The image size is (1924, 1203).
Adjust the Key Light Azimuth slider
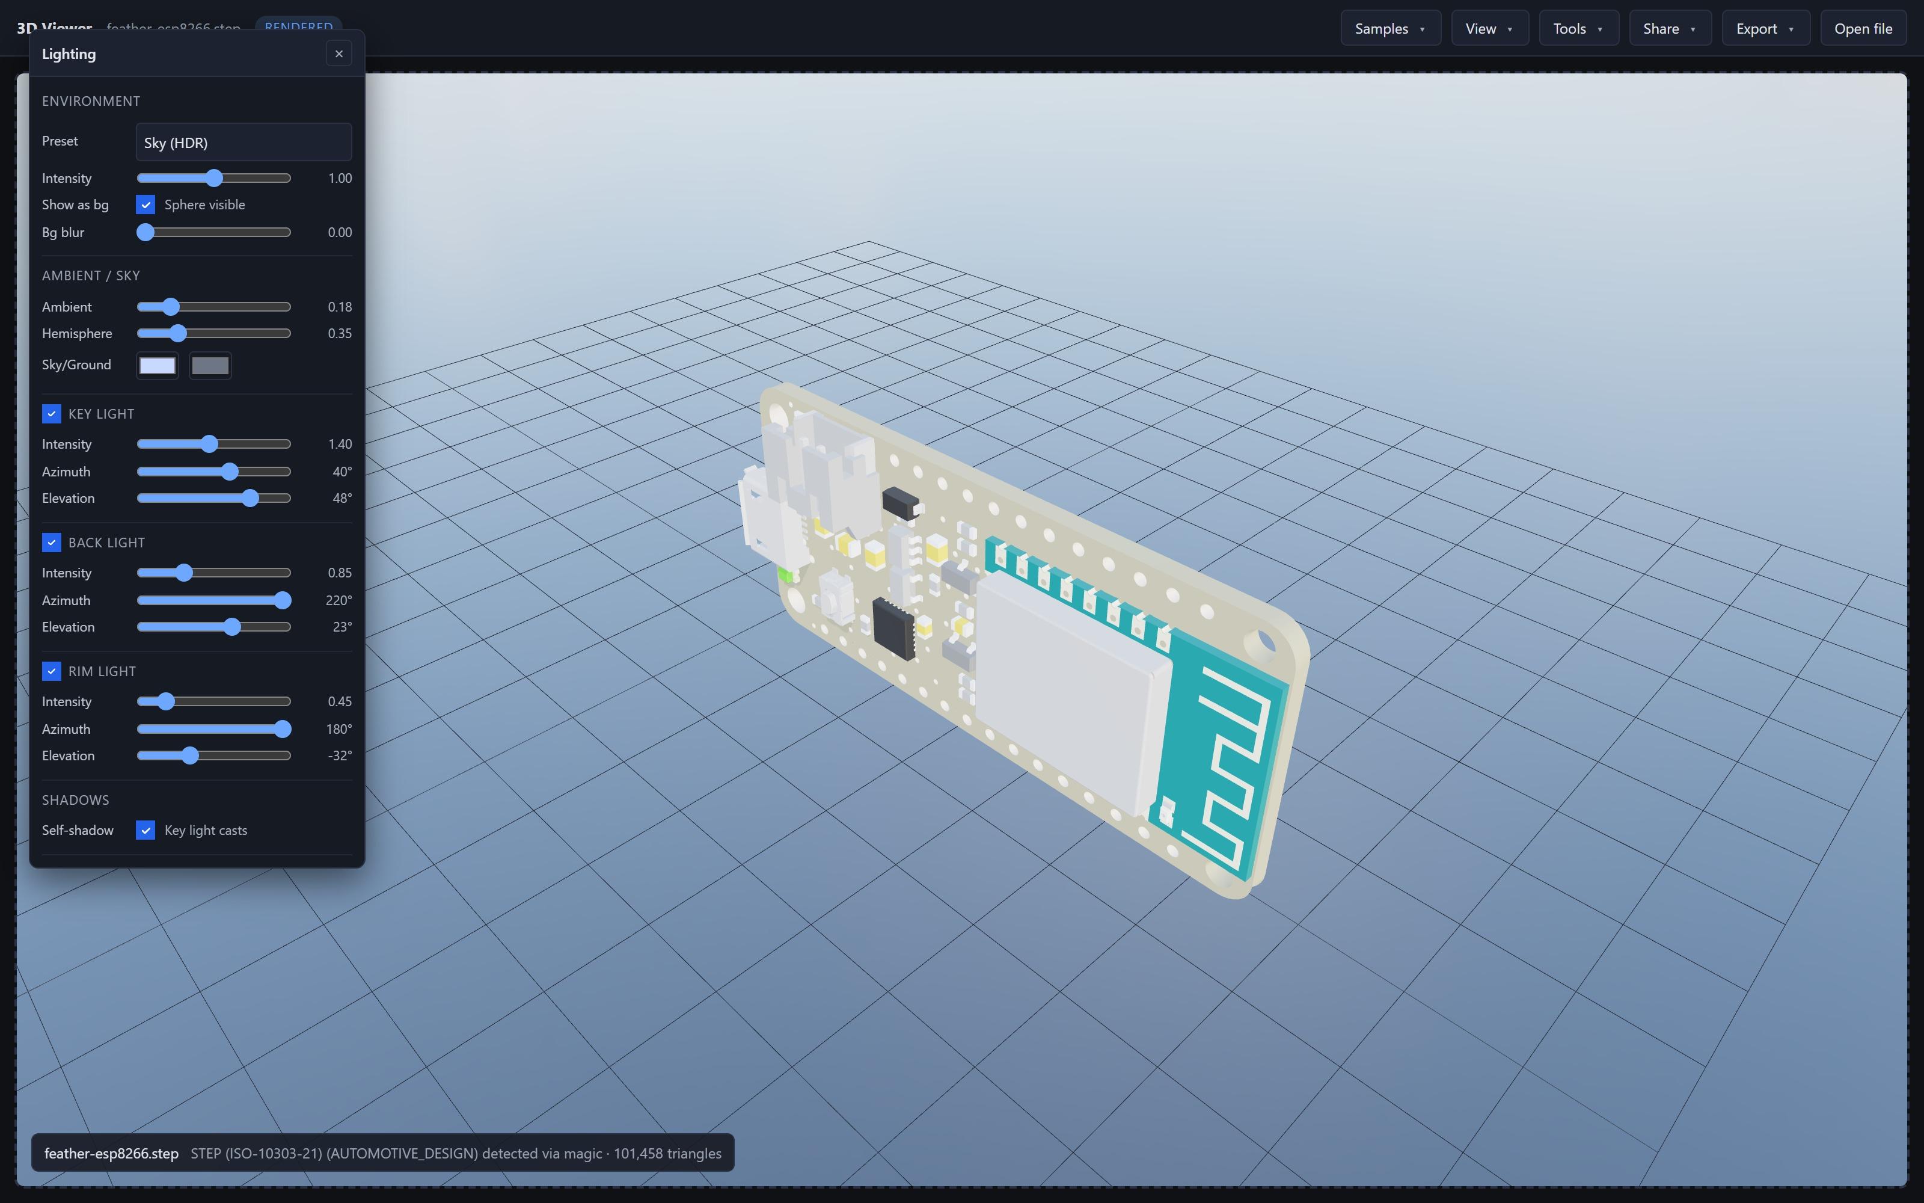click(214, 472)
